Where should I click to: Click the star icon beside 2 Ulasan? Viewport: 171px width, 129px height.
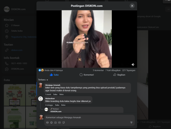click(x=7, y=25)
